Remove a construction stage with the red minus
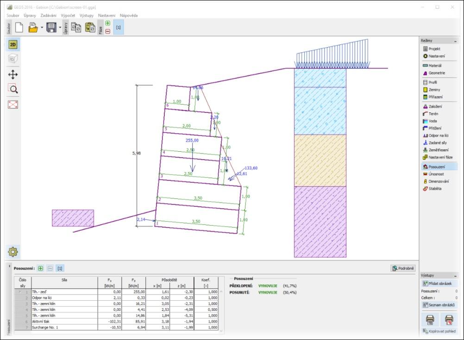464x340 pixels. click(x=108, y=31)
